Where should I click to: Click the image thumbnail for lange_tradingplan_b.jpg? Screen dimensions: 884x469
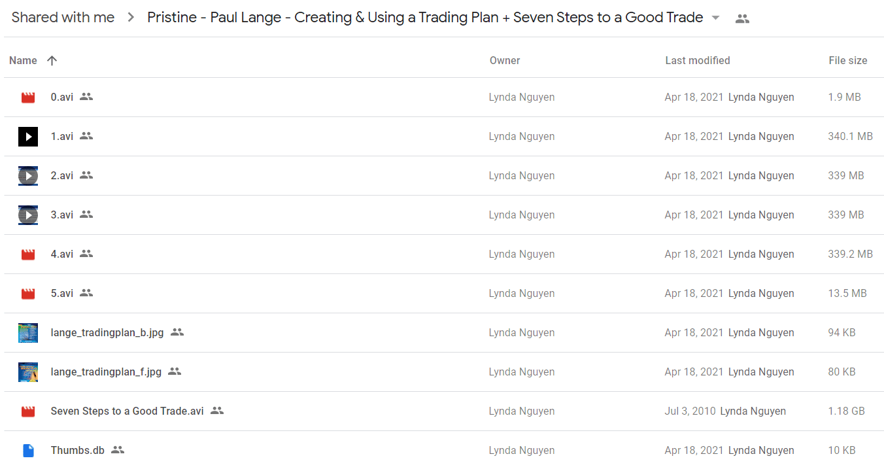point(27,333)
